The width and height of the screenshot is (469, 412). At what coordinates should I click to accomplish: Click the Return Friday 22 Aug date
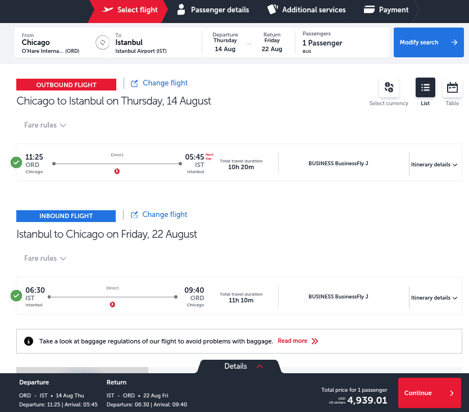click(x=272, y=42)
